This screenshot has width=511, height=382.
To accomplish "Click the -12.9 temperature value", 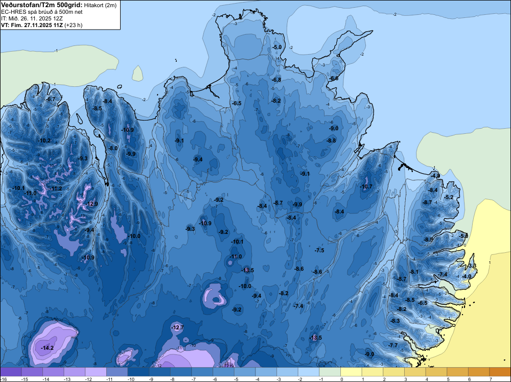I will click(x=91, y=204).
